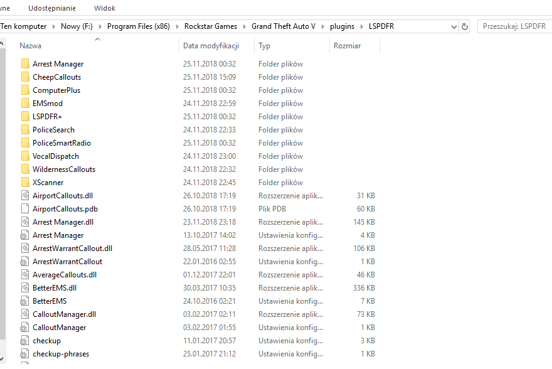
Task: Select the LSPDFR breadcrumb segment
Action: click(381, 26)
